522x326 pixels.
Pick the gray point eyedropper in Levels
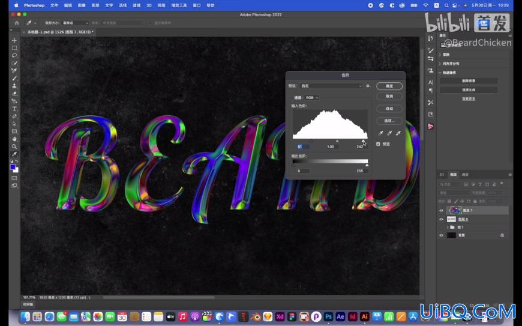[389, 133]
